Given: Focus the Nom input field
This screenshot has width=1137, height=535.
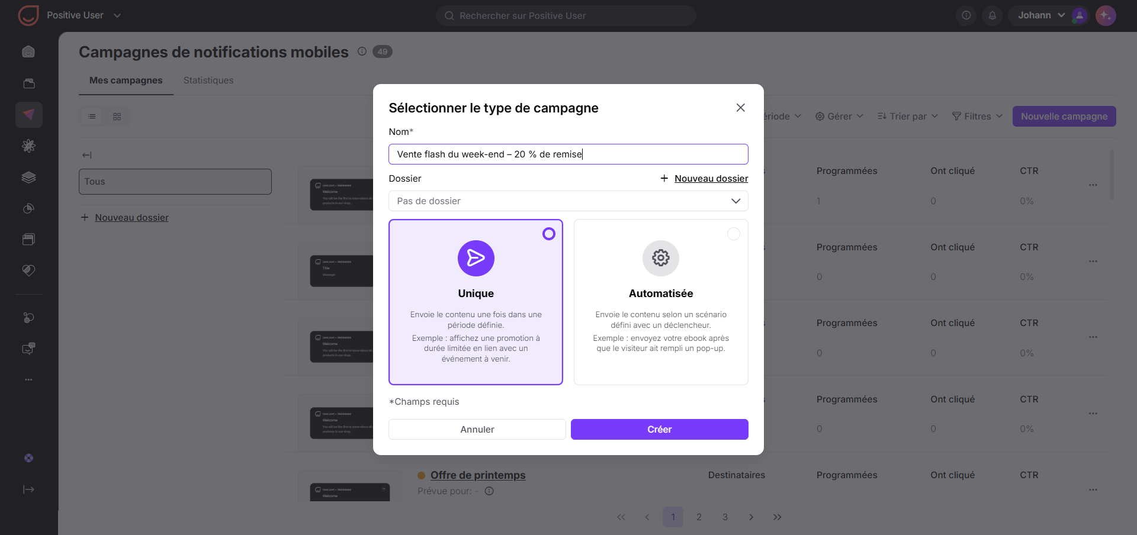Looking at the screenshot, I should tap(568, 154).
